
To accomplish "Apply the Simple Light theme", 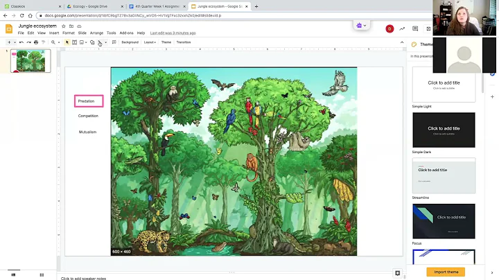I will [444, 85].
